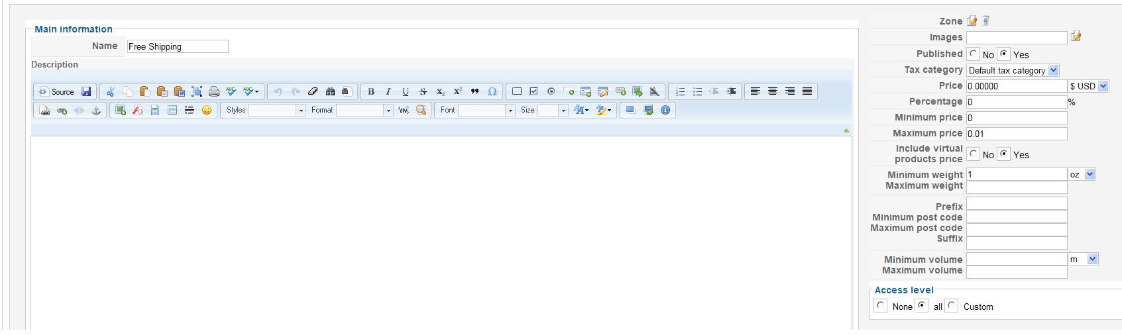Set Published to No
The height and width of the screenshot is (335, 1122).
[973, 54]
